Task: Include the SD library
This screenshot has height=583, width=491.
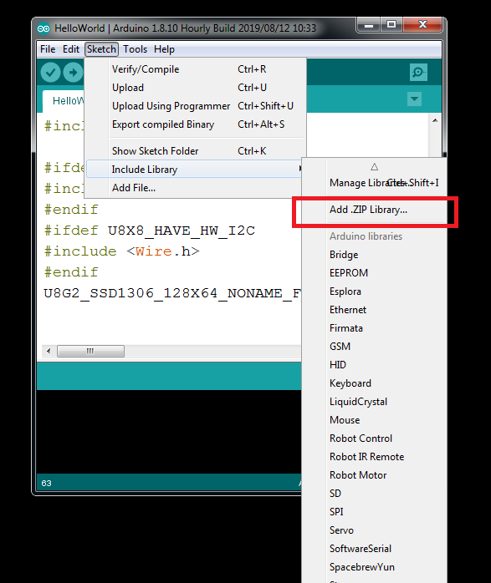Action: (x=375, y=494)
